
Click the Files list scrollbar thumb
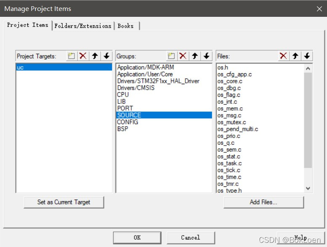[x=308, y=120]
